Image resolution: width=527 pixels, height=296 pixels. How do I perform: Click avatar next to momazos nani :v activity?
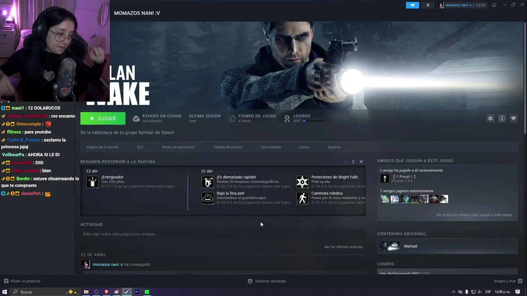[86, 264]
